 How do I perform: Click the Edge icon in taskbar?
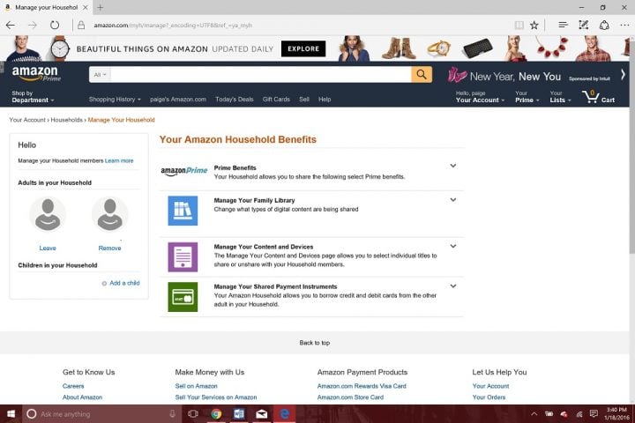(285, 413)
